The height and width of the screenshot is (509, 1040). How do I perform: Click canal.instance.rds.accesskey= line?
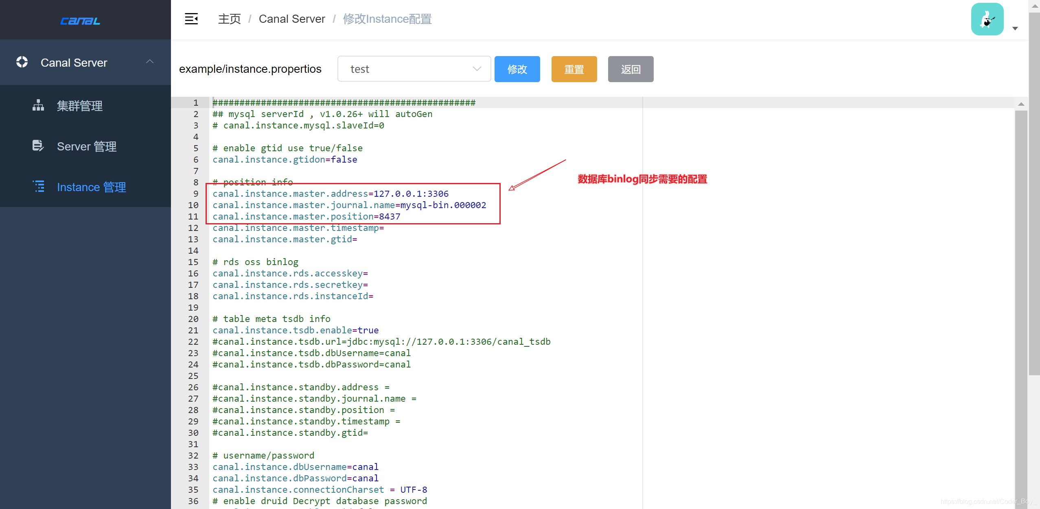tap(290, 273)
